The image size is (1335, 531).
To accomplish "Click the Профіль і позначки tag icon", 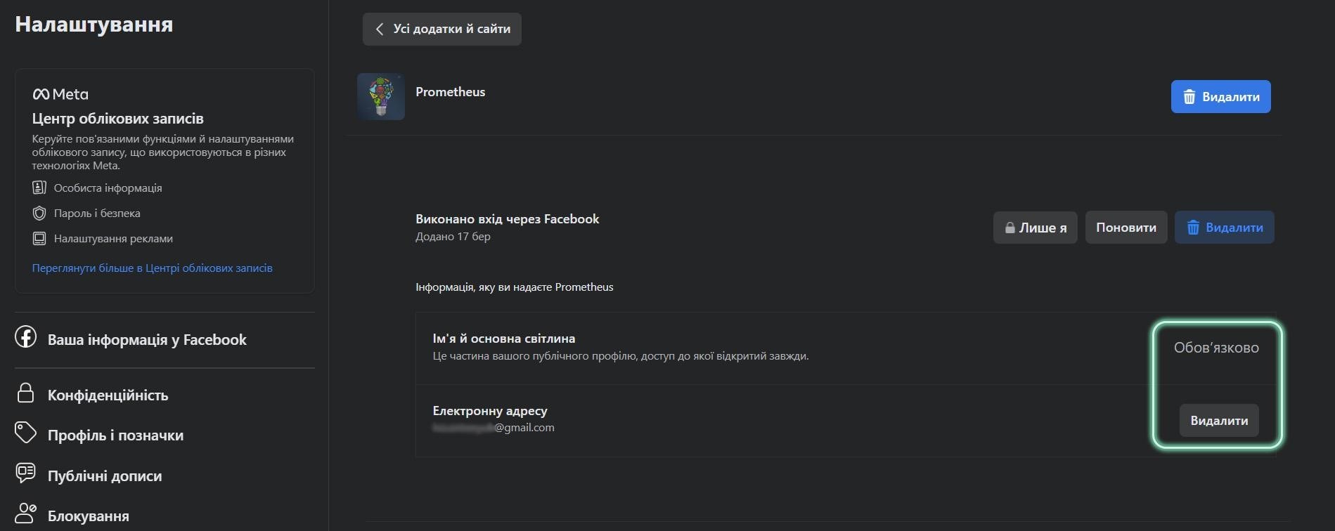I will click(x=26, y=433).
